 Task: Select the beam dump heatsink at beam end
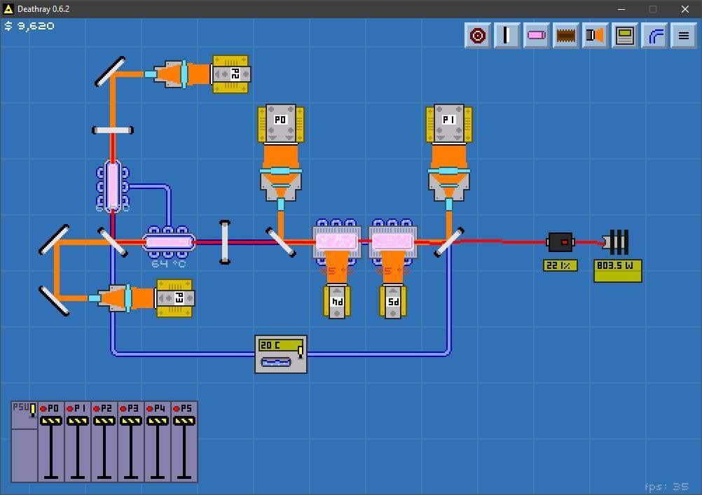[x=616, y=242]
